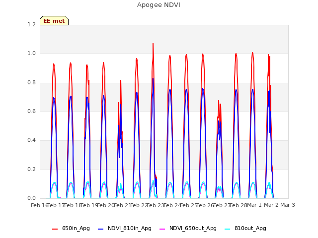
Task: Click the Feb 28 x-axis label
Action: [x=238, y=205]
